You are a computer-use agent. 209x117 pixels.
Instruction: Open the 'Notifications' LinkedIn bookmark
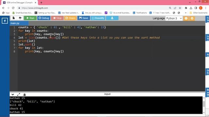pyautogui.click(x=140, y=13)
